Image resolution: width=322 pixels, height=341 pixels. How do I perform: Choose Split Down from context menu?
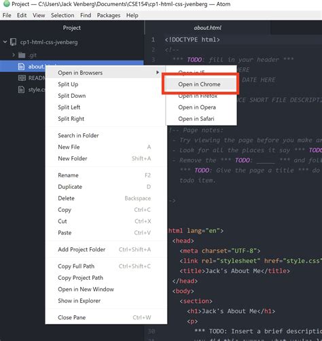tap(106, 96)
